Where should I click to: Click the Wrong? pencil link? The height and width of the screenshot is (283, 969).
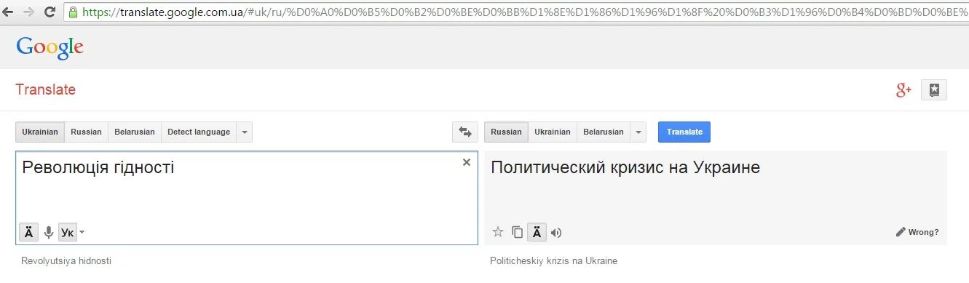pyautogui.click(x=917, y=233)
